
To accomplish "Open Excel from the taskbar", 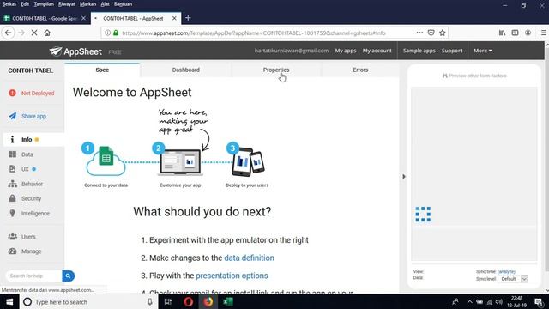I will (x=228, y=301).
